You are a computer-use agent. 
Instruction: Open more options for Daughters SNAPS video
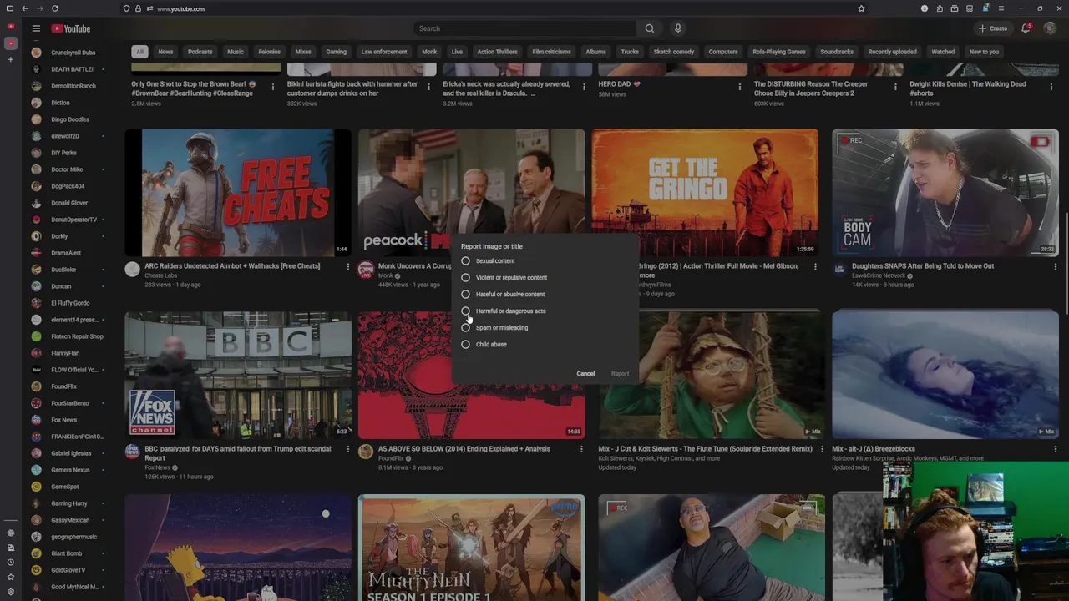(x=1055, y=267)
